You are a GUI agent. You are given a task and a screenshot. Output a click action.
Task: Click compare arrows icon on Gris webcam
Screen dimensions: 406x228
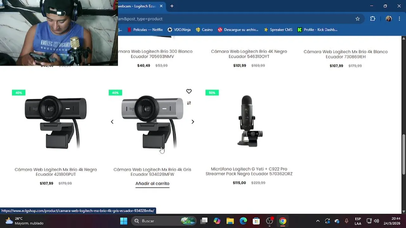pyautogui.click(x=189, y=103)
